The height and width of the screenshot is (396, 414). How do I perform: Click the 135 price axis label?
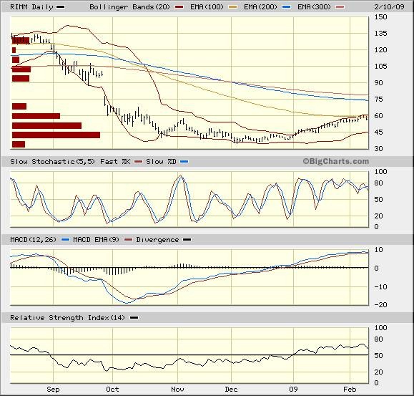(x=380, y=34)
